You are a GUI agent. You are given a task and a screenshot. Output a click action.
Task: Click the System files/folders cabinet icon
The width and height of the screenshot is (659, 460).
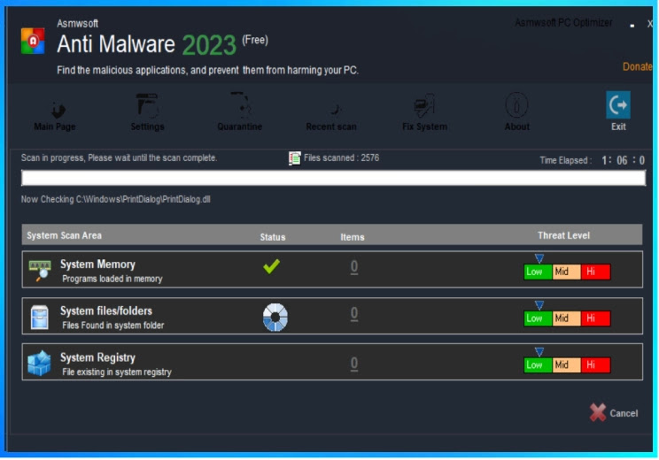[40, 317]
